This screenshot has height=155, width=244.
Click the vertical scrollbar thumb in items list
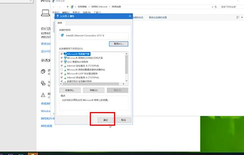coord(127,64)
